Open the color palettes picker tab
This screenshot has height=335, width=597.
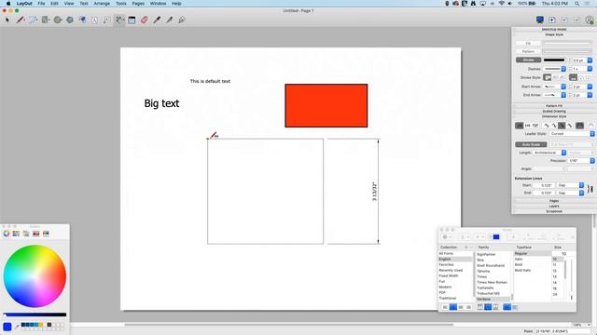[x=26, y=234]
